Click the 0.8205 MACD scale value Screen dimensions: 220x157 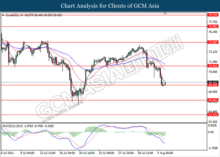[213, 125]
